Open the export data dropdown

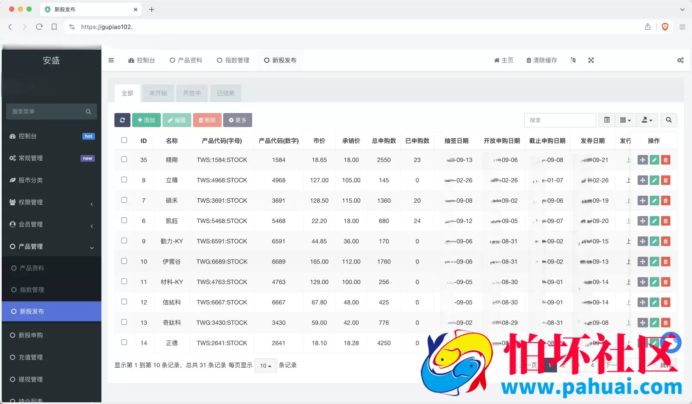647,120
